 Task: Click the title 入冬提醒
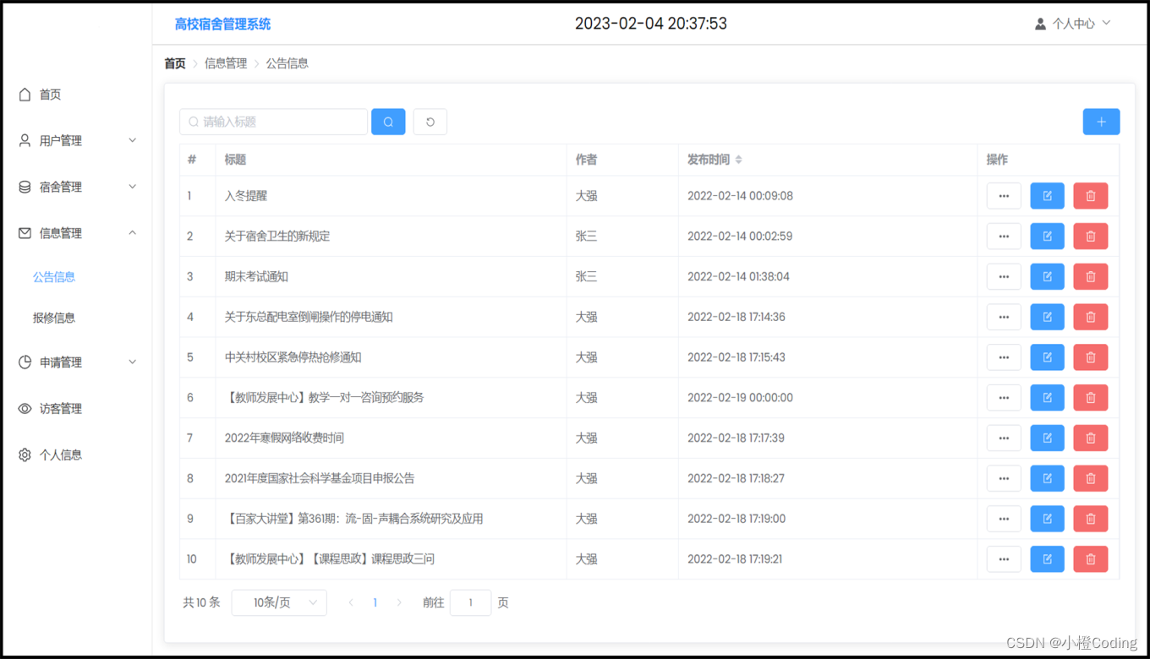(246, 196)
